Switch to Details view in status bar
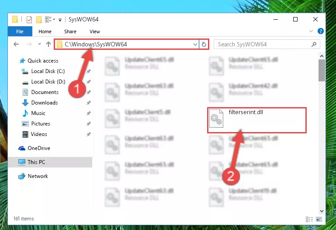The width and height of the screenshot is (336, 230). pos(309,219)
